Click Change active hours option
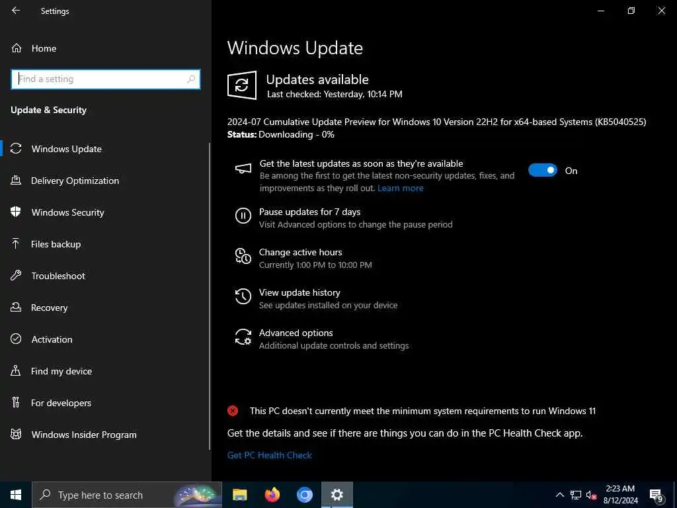The width and height of the screenshot is (677, 508). coord(301,252)
